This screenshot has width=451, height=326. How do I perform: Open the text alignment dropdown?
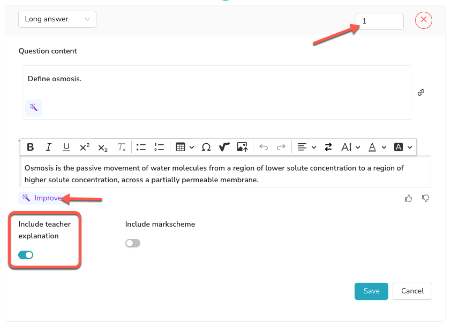point(307,147)
